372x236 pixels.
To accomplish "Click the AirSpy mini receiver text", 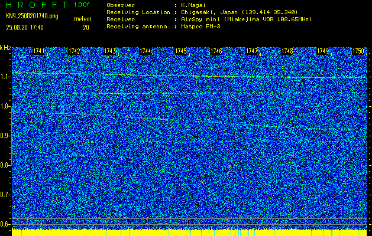I will (x=247, y=19).
